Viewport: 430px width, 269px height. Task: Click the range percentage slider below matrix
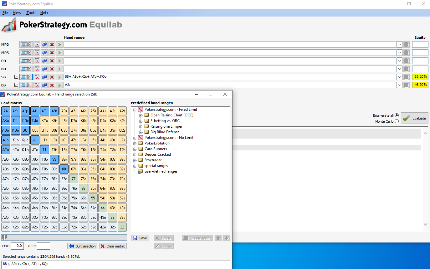(64, 237)
